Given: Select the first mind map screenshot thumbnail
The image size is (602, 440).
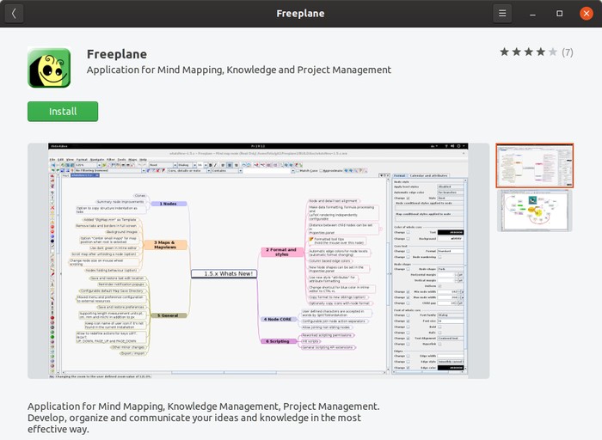Looking at the screenshot, I should coord(535,166).
